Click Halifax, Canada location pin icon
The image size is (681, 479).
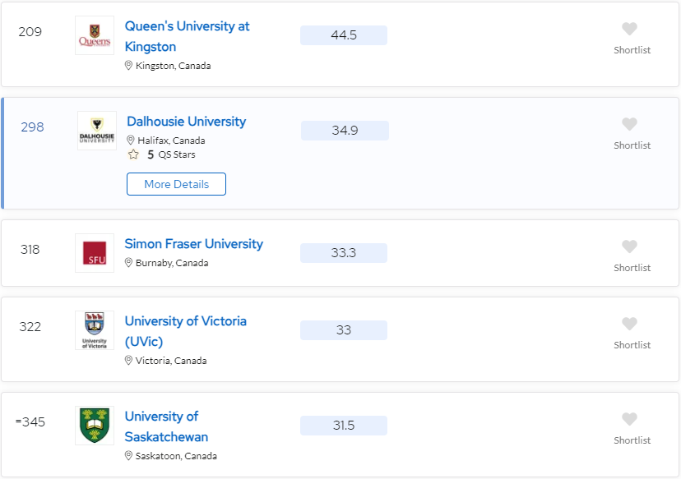(130, 140)
